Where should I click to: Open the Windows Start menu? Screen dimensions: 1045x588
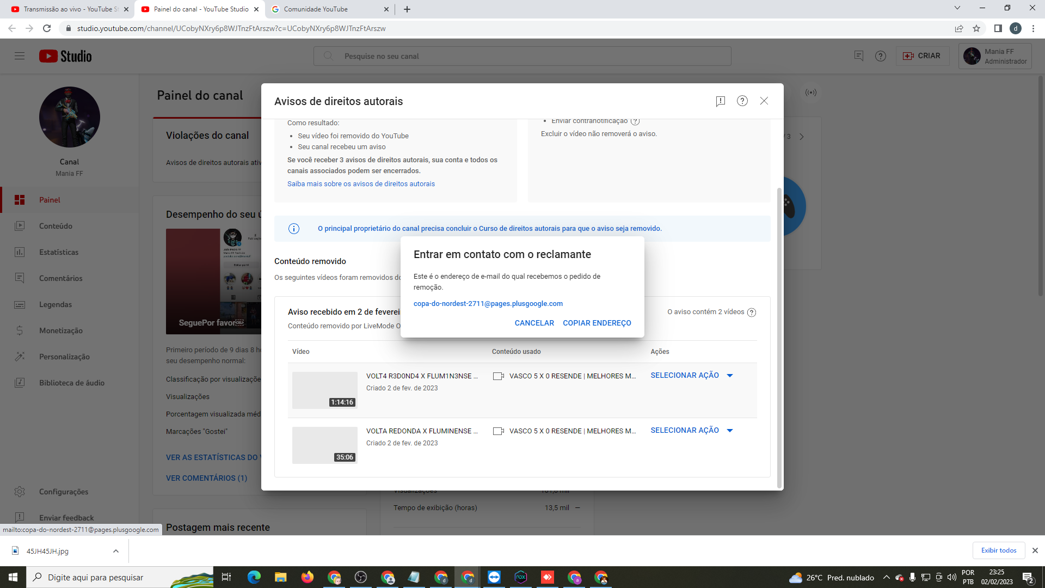pyautogui.click(x=13, y=577)
